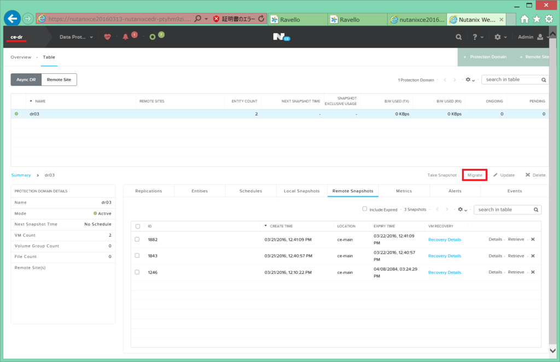Open search magnifier in Prism header

click(459, 37)
